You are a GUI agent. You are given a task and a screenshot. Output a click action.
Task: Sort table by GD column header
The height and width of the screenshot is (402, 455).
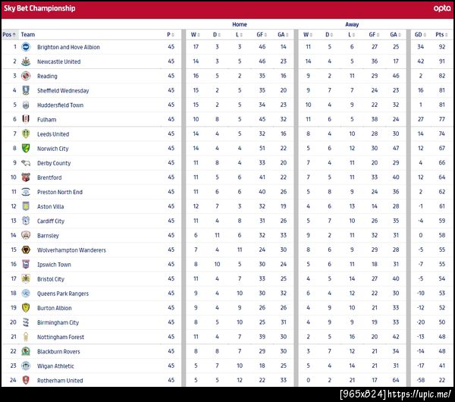pyautogui.click(x=419, y=34)
